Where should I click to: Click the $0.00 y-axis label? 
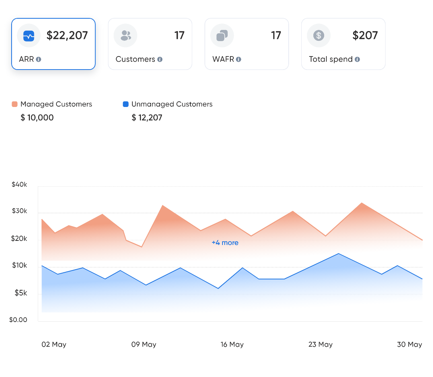point(18,320)
